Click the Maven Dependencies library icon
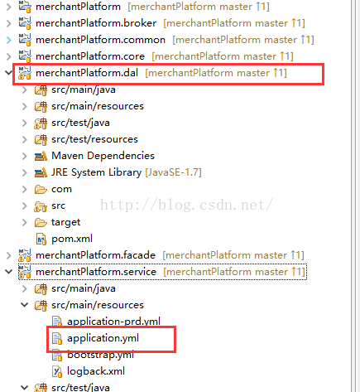 point(41,156)
